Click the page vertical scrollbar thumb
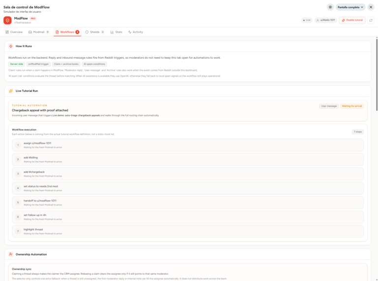 coord(377,75)
